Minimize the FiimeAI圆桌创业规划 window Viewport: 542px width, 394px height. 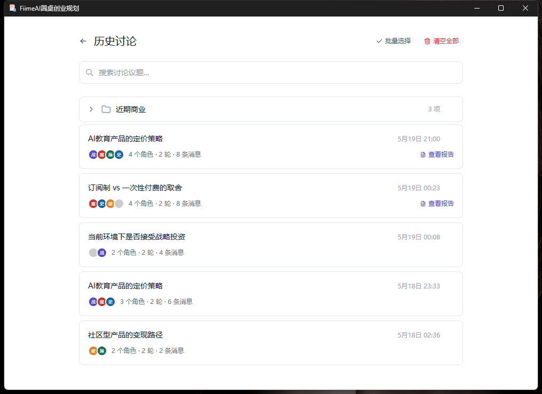pos(477,8)
